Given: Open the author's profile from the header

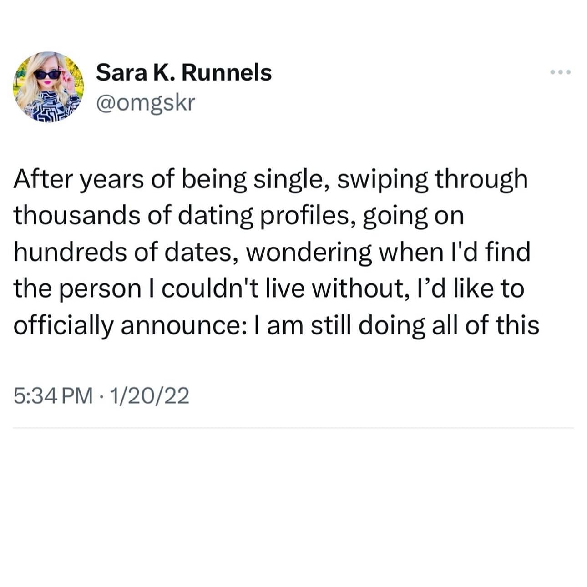Looking at the screenshot, I should coord(183,72).
